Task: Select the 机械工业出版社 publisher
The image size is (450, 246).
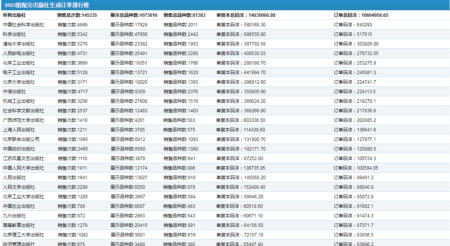Action: (x=19, y=101)
